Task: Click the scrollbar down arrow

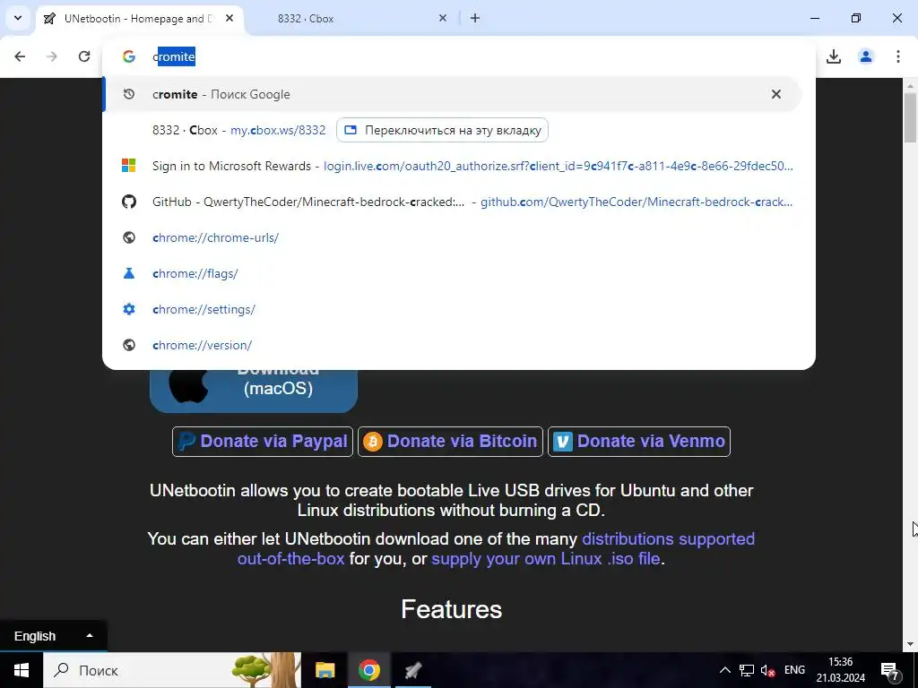Action: pyautogui.click(x=911, y=645)
